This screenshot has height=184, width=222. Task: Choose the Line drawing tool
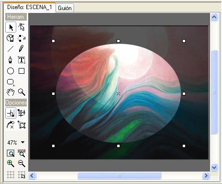pos(11,49)
